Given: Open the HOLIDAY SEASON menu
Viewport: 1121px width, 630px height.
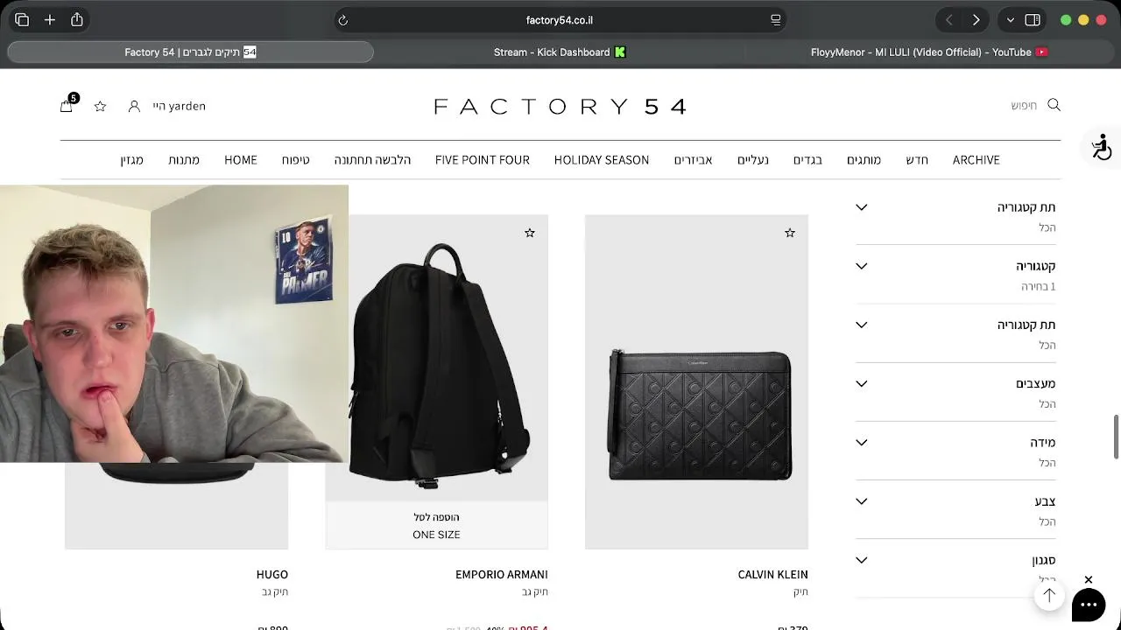Looking at the screenshot, I should [x=602, y=159].
